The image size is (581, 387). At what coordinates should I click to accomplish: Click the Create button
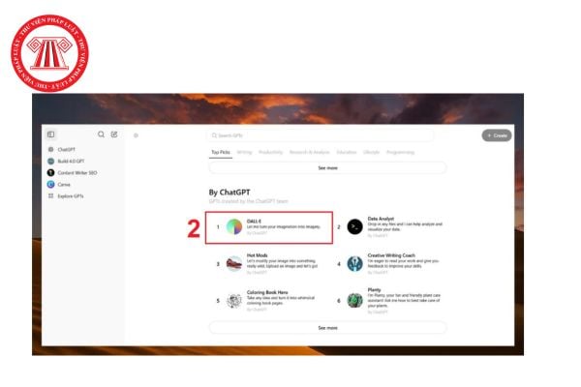coord(497,135)
